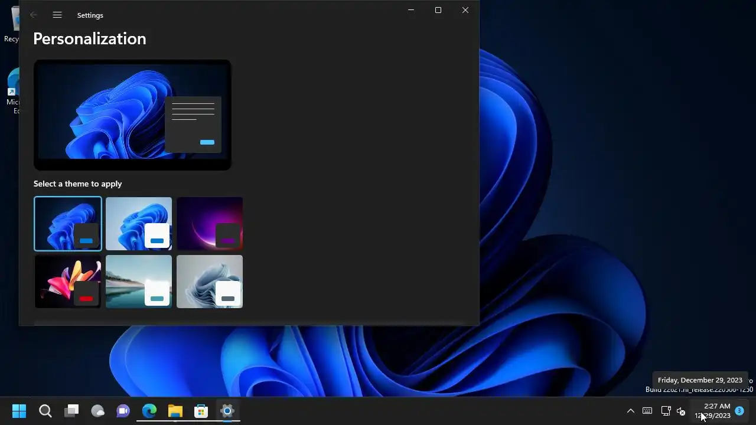Image resolution: width=756 pixels, height=425 pixels.
Task: Open taskbar Search
Action: click(45, 411)
